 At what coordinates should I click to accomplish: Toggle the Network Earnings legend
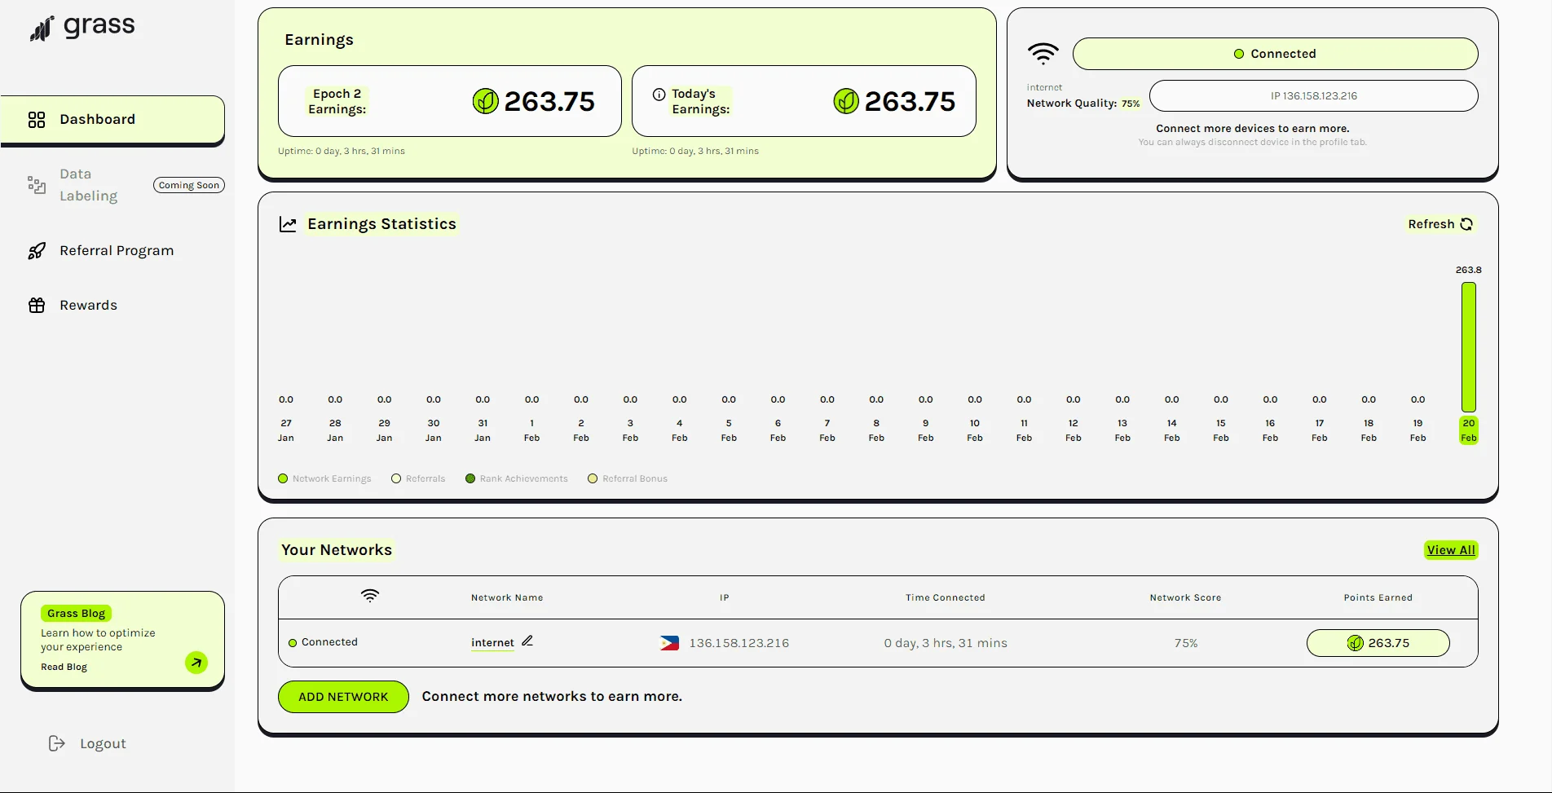(324, 478)
